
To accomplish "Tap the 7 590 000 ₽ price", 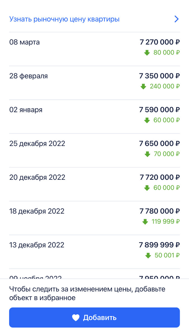I will (x=159, y=110).
